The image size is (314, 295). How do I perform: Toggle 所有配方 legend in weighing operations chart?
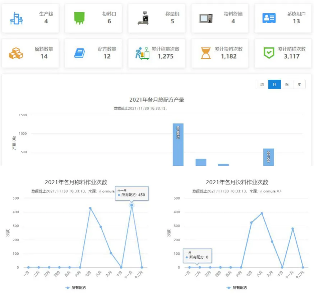click(x=76, y=288)
